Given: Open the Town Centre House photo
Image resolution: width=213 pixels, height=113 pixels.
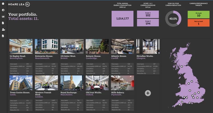Looking at the screenshot, I should click(x=21, y=83).
